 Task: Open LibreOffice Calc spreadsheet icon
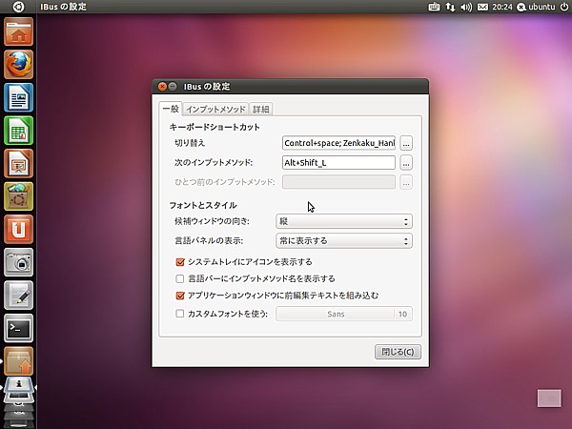tap(19, 131)
